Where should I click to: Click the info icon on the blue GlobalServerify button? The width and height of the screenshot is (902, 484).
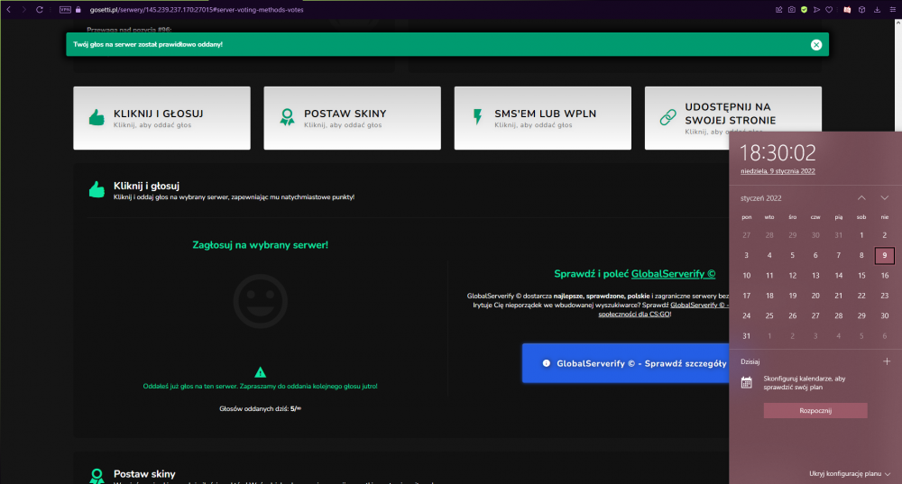(x=547, y=363)
